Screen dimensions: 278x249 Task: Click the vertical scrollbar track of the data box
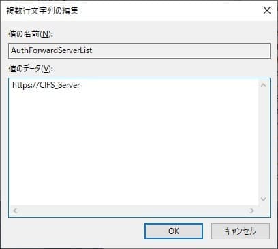263,142
